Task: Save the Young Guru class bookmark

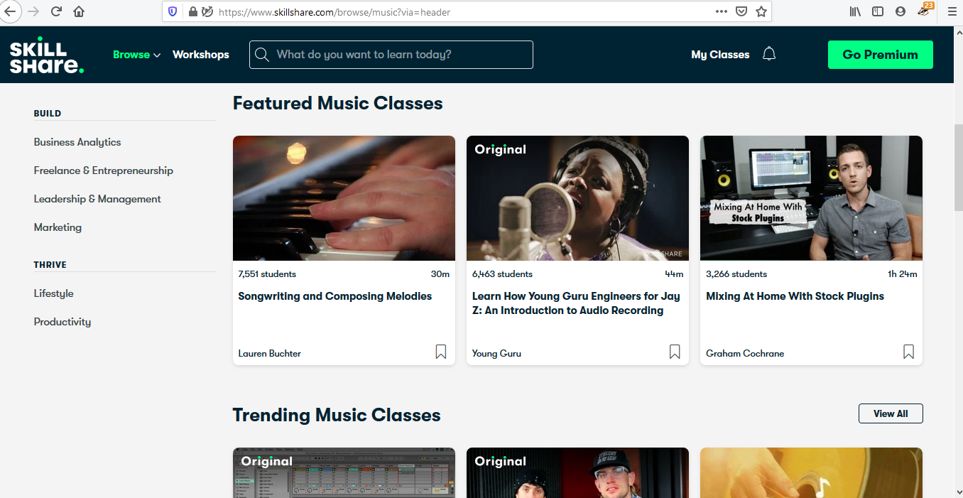Action: 675,352
